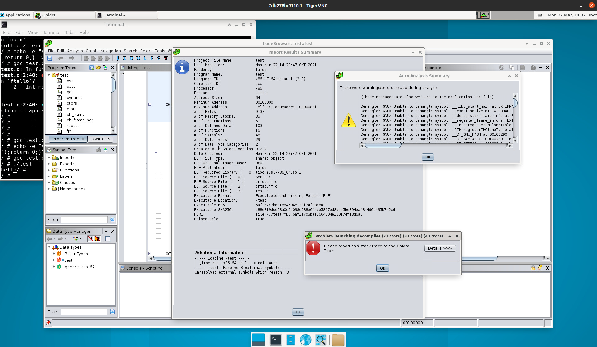Viewport: 597px width, 347px height.
Task: Select the 'D' data navigation icon
Action: pos(132,58)
